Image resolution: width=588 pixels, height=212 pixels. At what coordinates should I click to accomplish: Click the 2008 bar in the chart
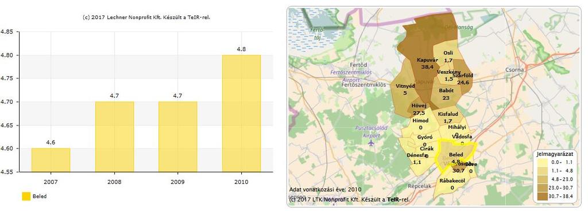[x=114, y=137]
